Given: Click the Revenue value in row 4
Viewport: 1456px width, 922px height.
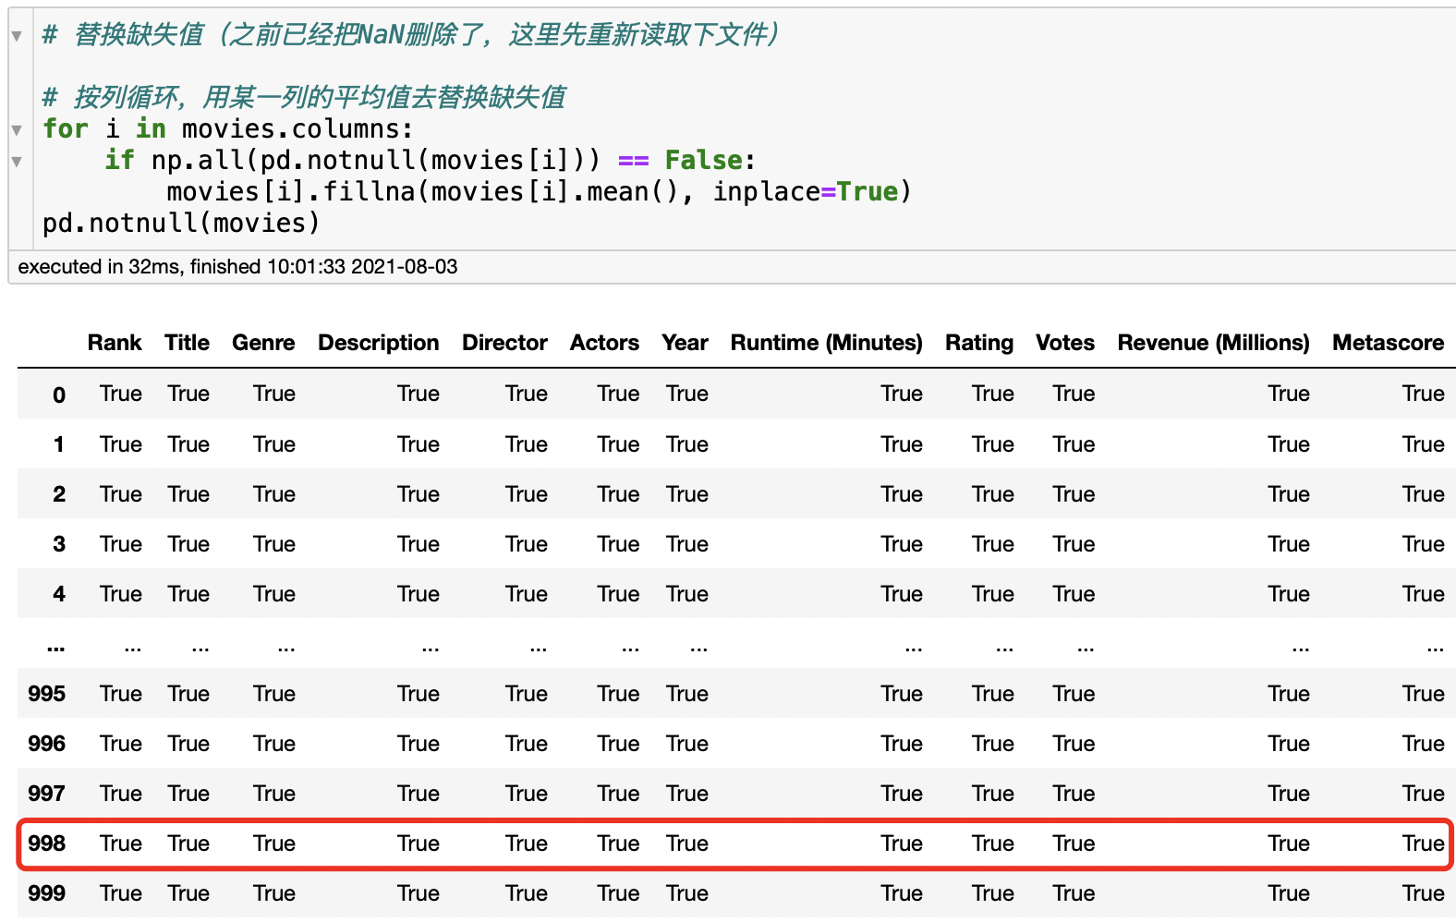Looking at the screenshot, I should point(1289,594).
